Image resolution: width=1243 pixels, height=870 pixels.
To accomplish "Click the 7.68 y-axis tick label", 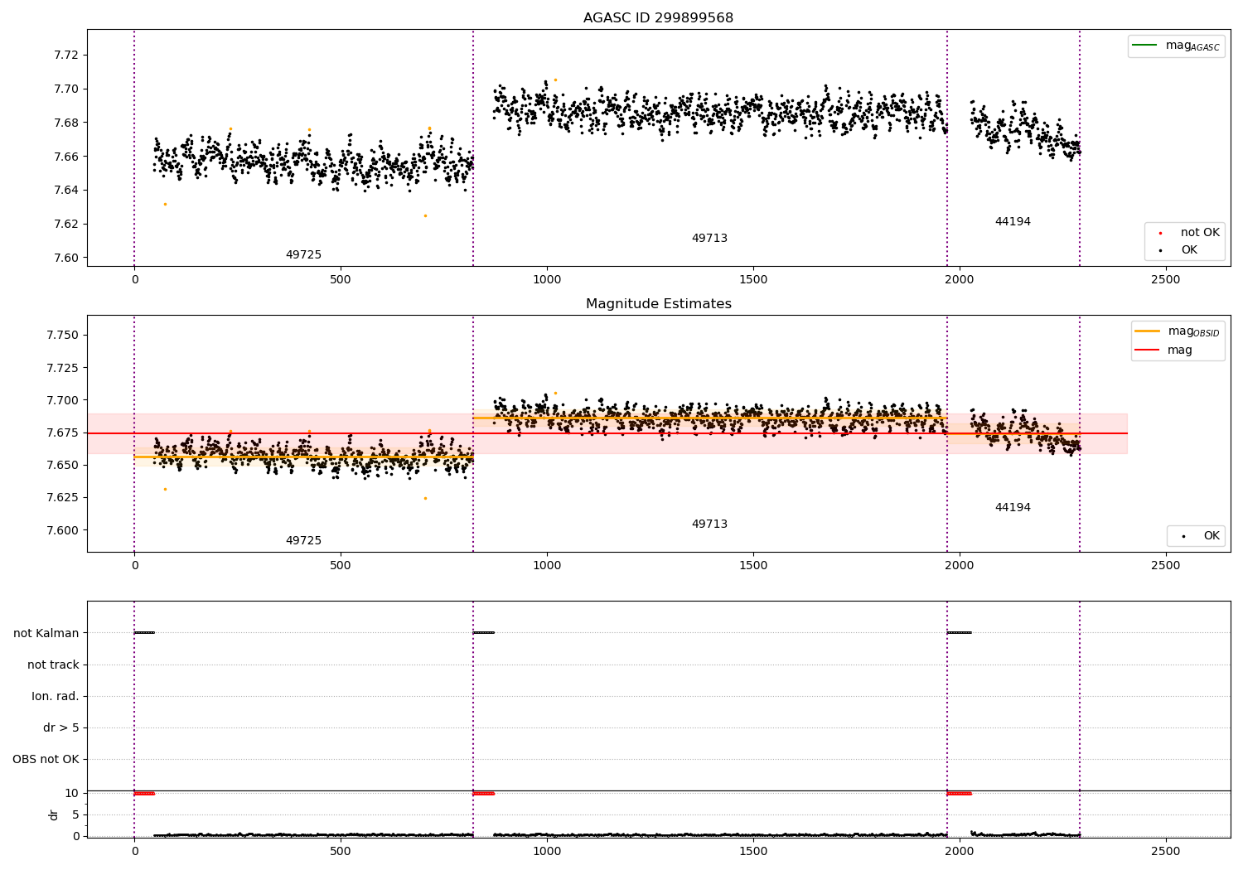I will pos(66,123).
